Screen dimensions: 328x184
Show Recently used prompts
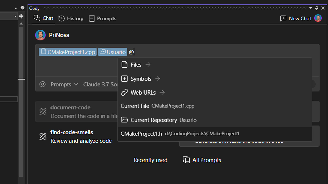[150, 160]
